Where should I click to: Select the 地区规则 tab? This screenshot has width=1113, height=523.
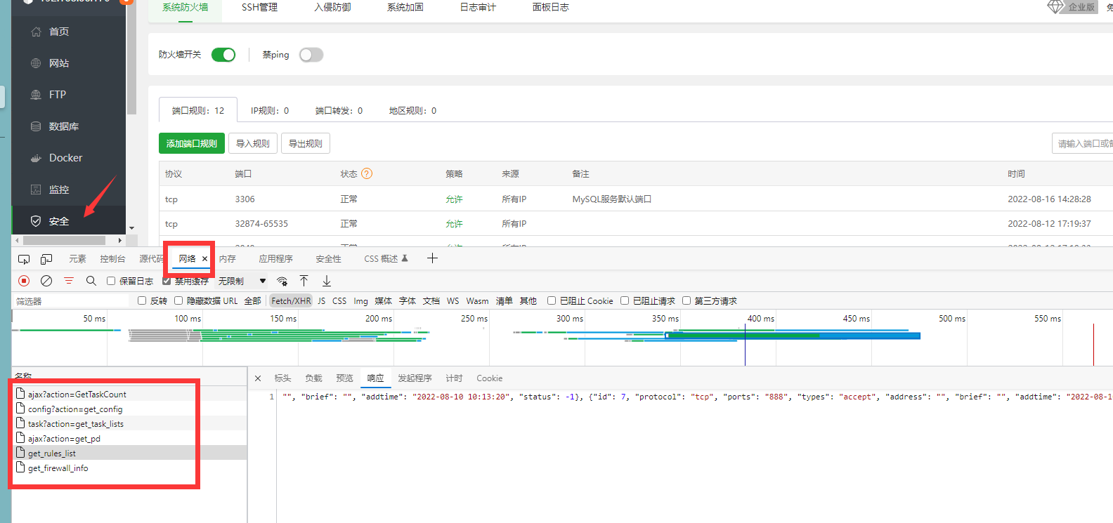pyautogui.click(x=412, y=110)
